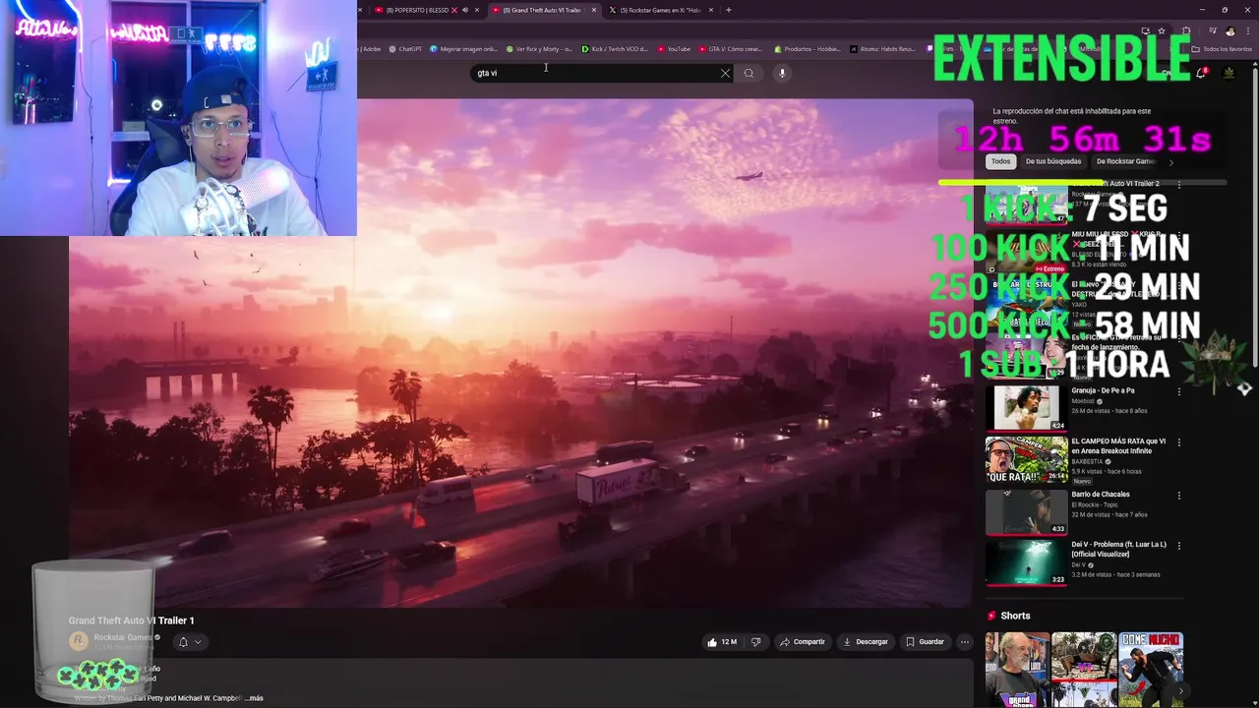Share the video using Compartir

(803, 642)
